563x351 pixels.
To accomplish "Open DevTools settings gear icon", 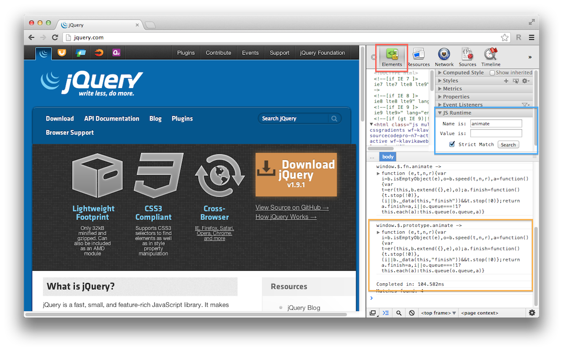I will pos(532,313).
